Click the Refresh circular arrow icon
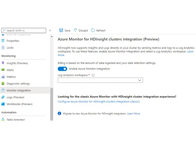 [x=93, y=30]
